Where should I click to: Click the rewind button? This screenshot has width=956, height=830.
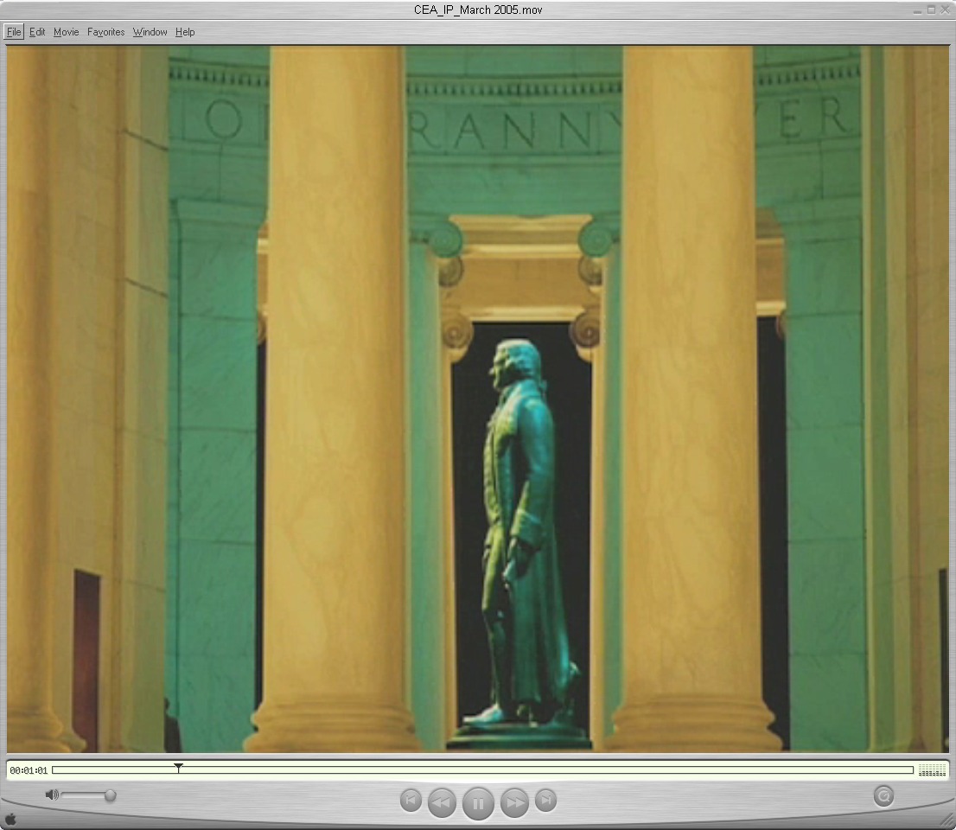(x=441, y=802)
